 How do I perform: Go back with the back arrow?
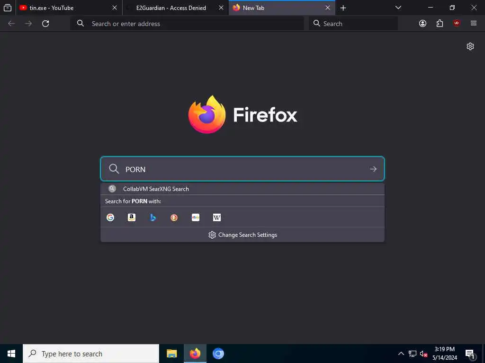click(11, 24)
